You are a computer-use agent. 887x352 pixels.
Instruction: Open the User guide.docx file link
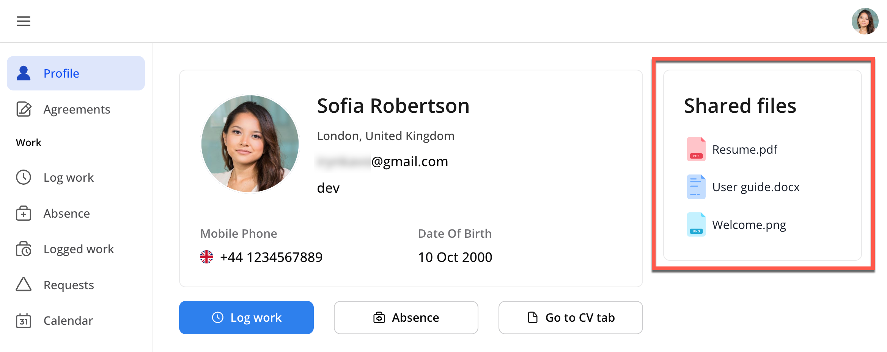click(x=756, y=187)
